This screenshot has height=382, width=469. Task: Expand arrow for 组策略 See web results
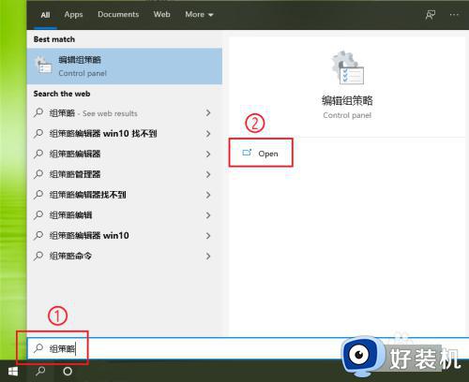[x=208, y=113]
